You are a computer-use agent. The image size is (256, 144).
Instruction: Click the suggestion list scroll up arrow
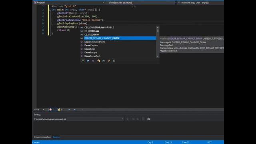[x=158, y=27]
